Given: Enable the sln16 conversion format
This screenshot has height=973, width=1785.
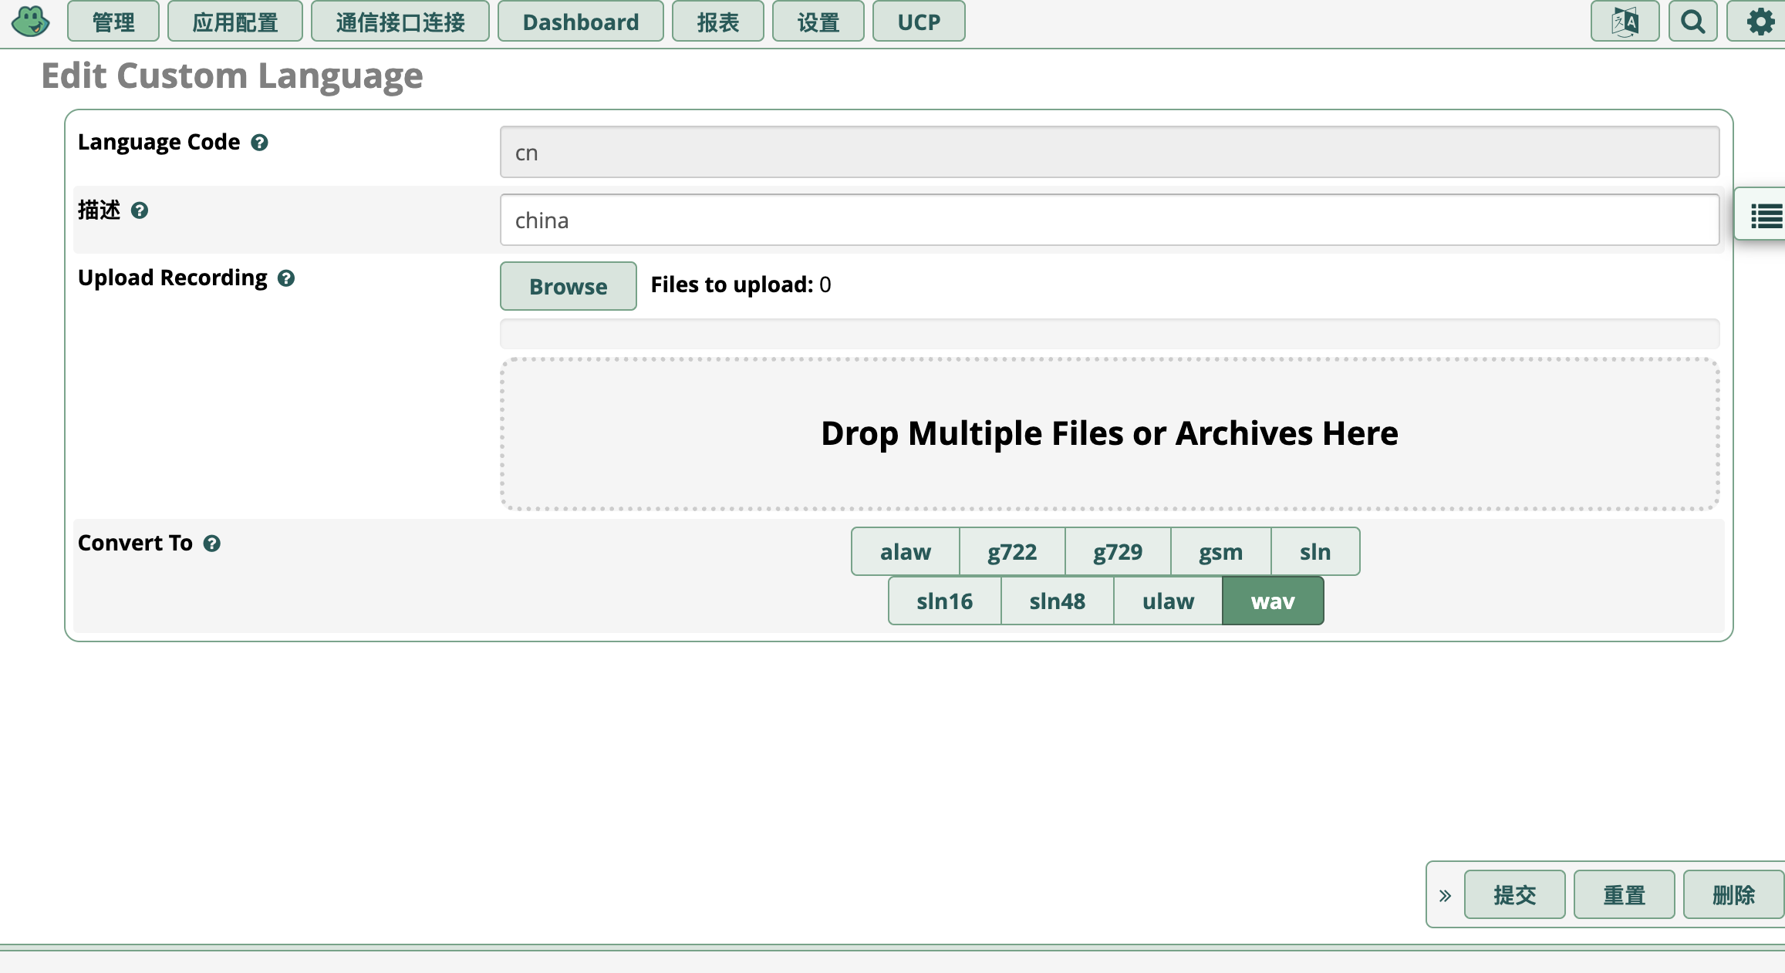Looking at the screenshot, I should pos(944,601).
